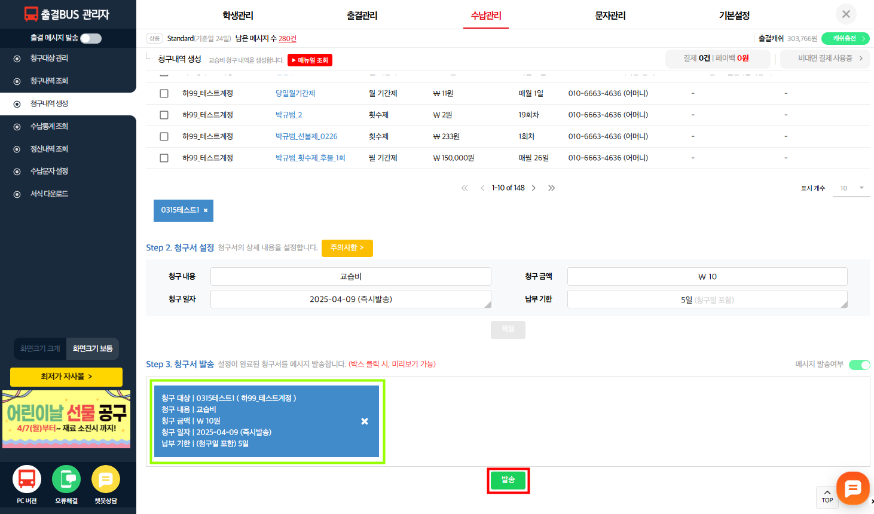The width and height of the screenshot is (874, 514).
Task: Open the 오류해결 icon
Action: point(66,479)
